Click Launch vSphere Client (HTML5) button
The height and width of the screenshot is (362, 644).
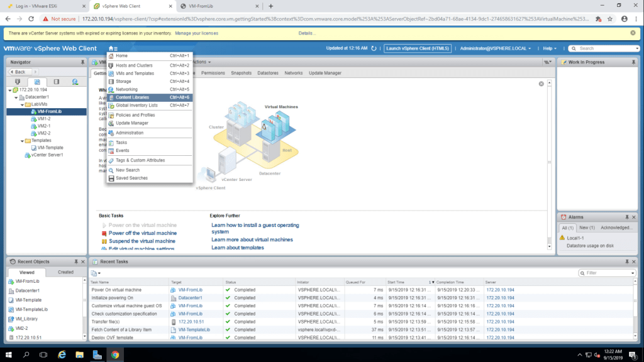418,48
